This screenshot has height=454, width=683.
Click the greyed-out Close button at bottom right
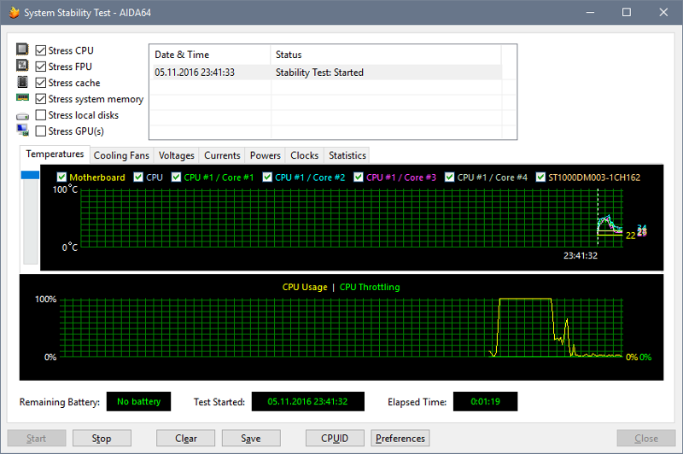(646, 439)
